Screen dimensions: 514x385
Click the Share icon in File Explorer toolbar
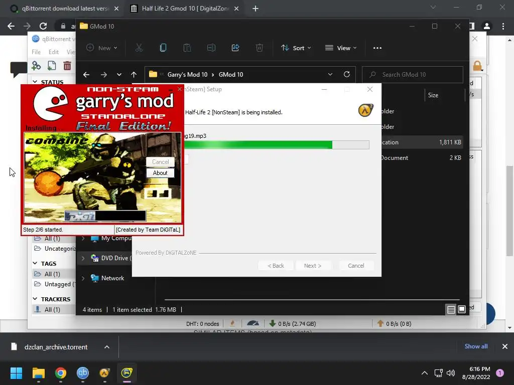click(x=235, y=48)
